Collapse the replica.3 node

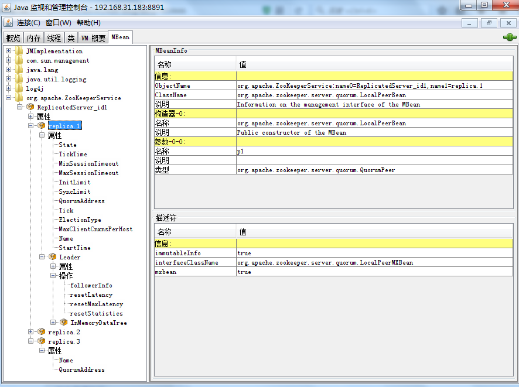[x=31, y=341]
